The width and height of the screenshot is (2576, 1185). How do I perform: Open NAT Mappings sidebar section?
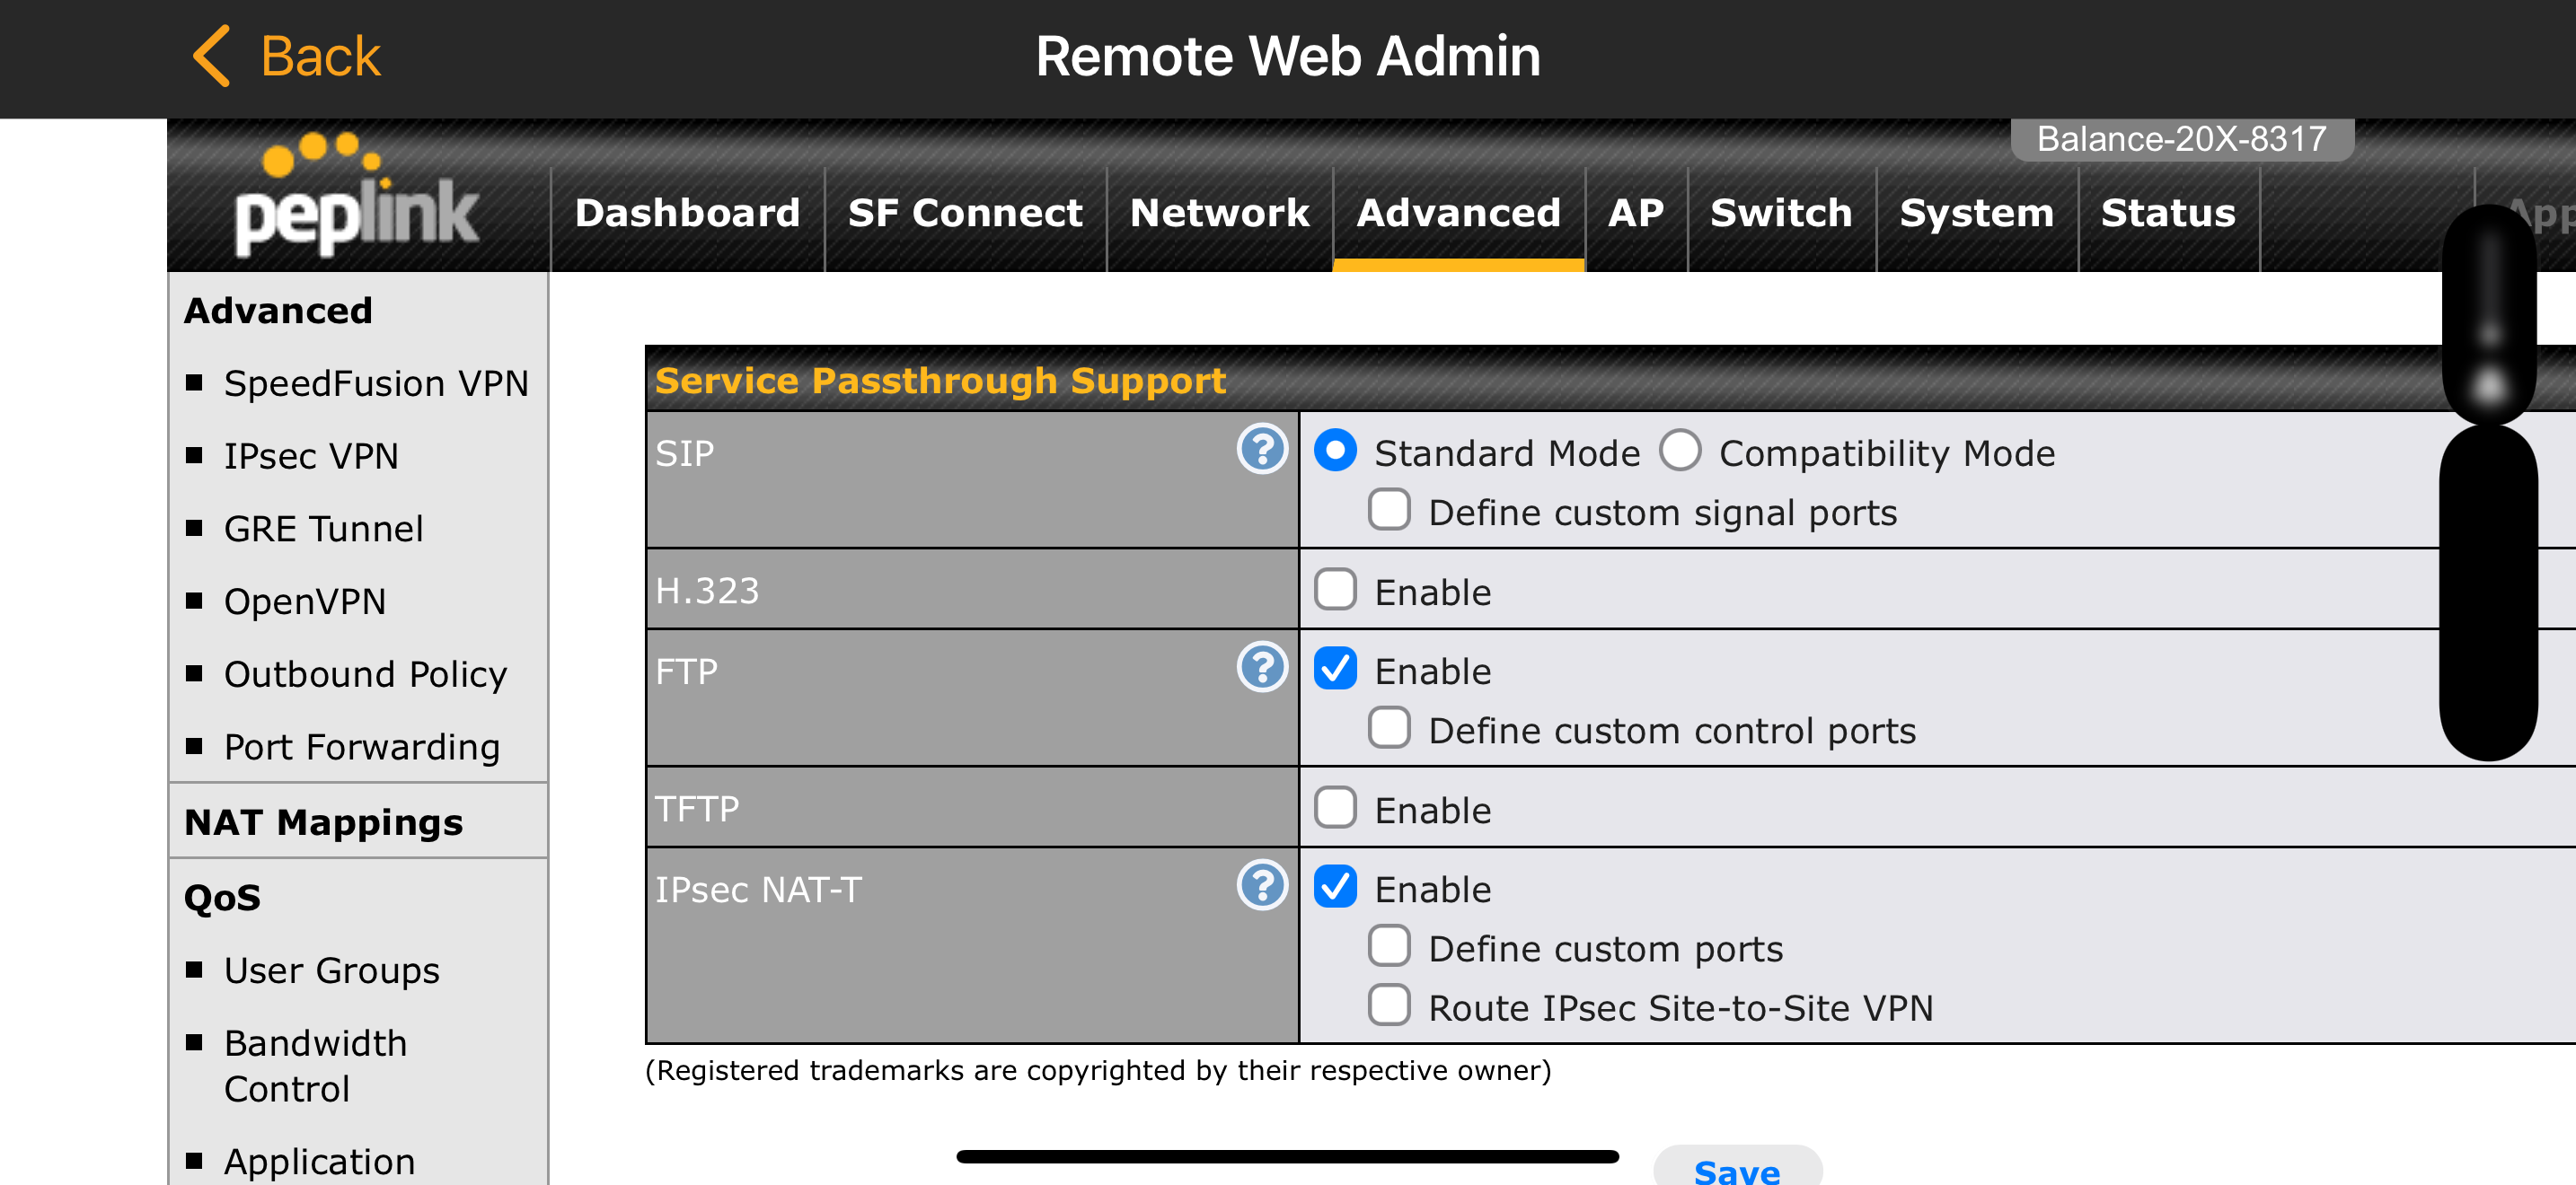coord(323,822)
